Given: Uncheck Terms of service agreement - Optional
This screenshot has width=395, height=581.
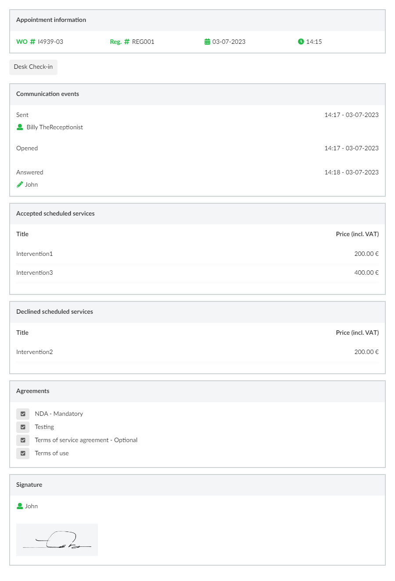Looking at the screenshot, I should (23, 440).
